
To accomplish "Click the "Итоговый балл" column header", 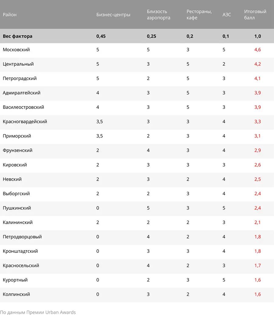I will (255, 15).
